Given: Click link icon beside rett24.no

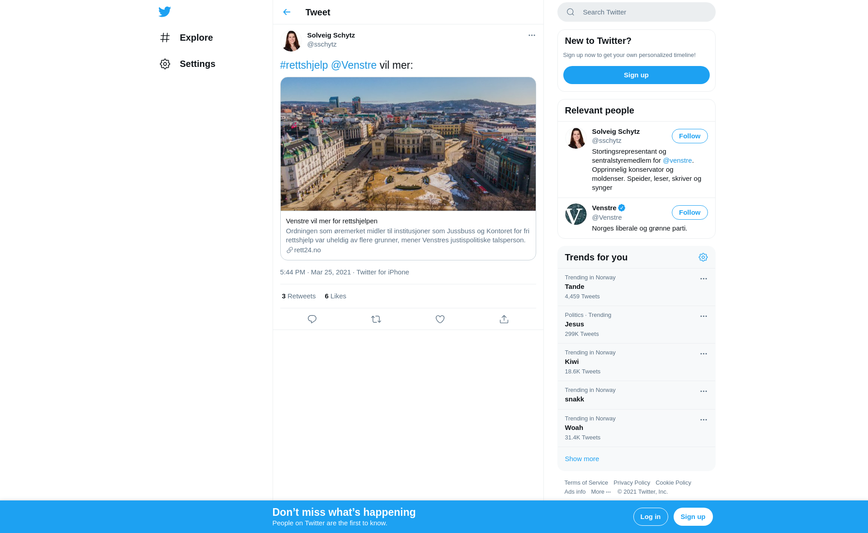Looking at the screenshot, I should pos(290,250).
